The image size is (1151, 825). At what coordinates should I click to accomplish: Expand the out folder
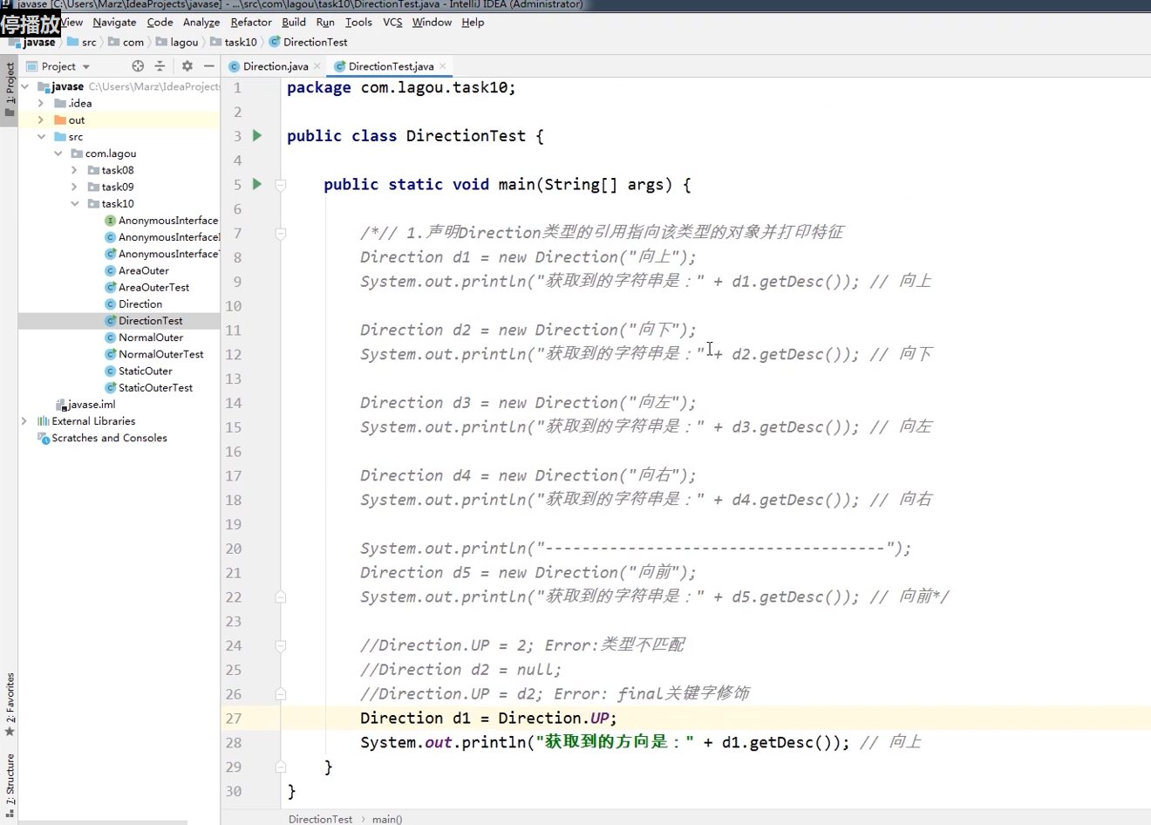(x=41, y=119)
